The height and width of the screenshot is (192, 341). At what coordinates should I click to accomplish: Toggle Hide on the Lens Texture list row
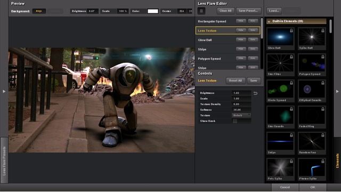coord(241,30)
